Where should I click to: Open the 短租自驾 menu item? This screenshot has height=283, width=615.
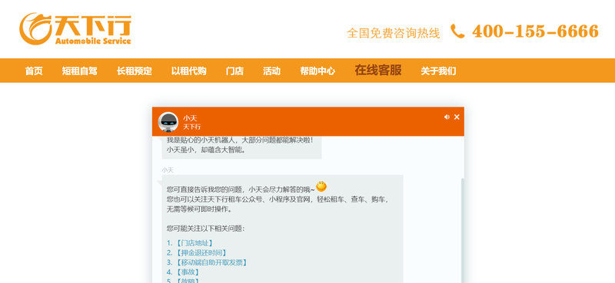[x=80, y=71]
